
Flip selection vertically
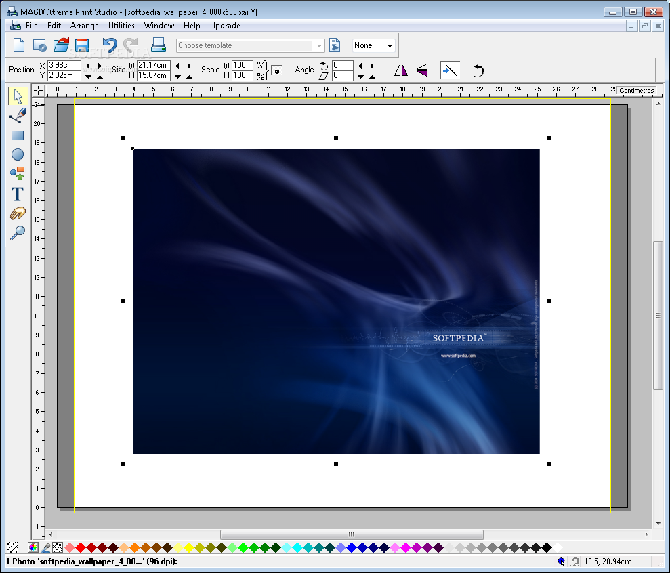click(x=422, y=70)
